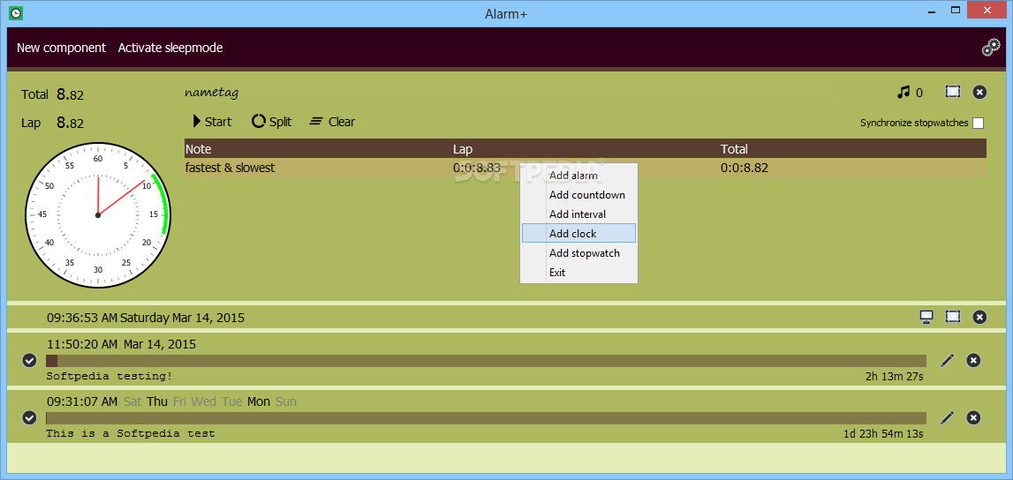
Task: Delete the Softpedia testing! alarm
Action: pos(973,361)
